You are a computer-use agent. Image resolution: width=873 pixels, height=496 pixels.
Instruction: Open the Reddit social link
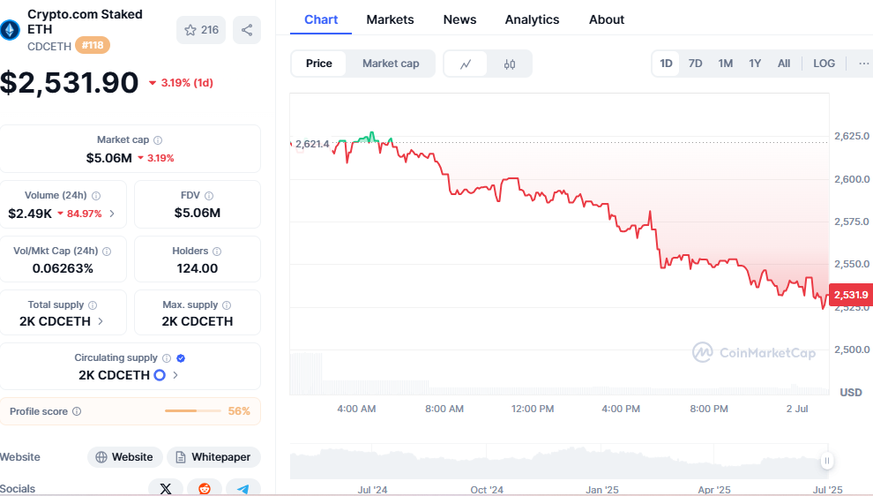click(205, 488)
